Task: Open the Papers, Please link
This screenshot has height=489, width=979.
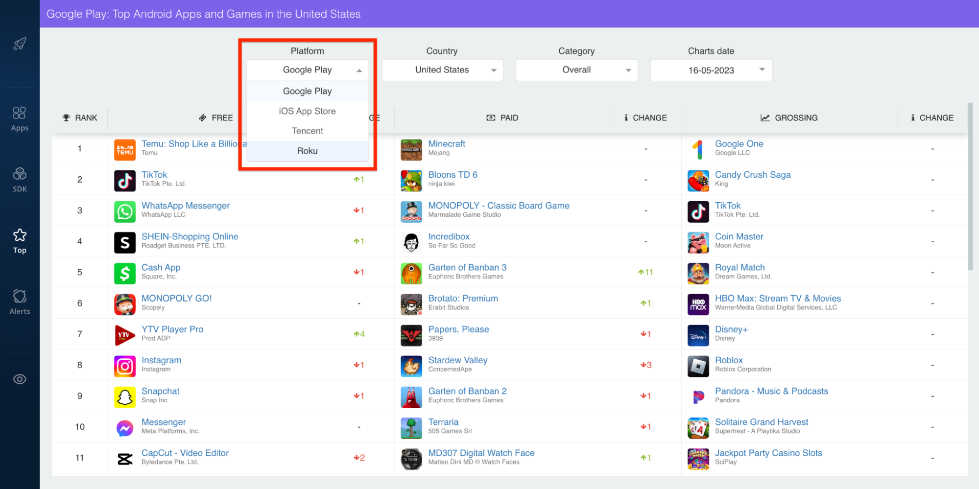Action: (x=458, y=329)
